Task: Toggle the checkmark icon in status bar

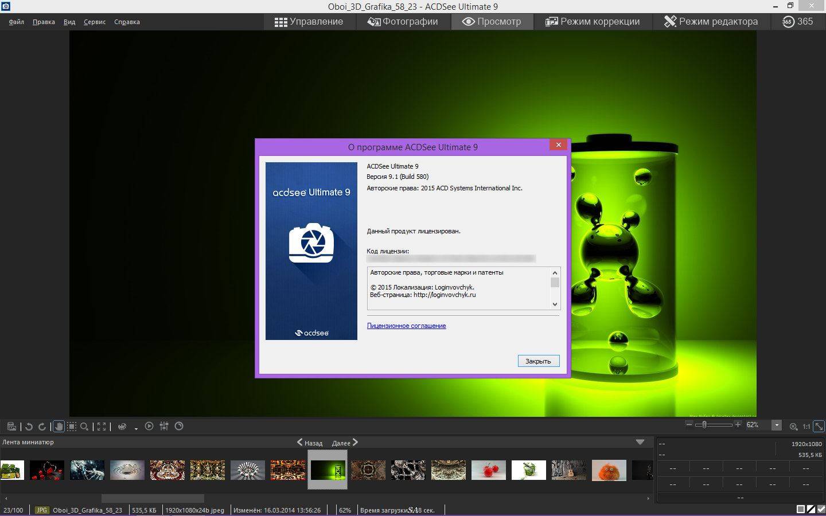Action: 821,509
